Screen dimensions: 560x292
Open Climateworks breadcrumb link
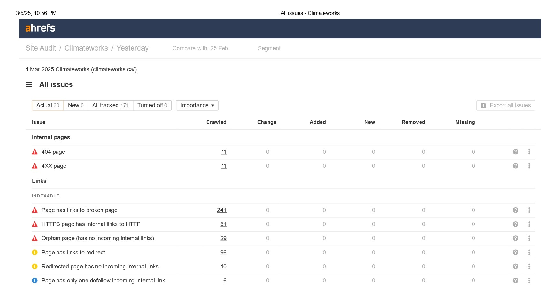pyautogui.click(x=86, y=48)
